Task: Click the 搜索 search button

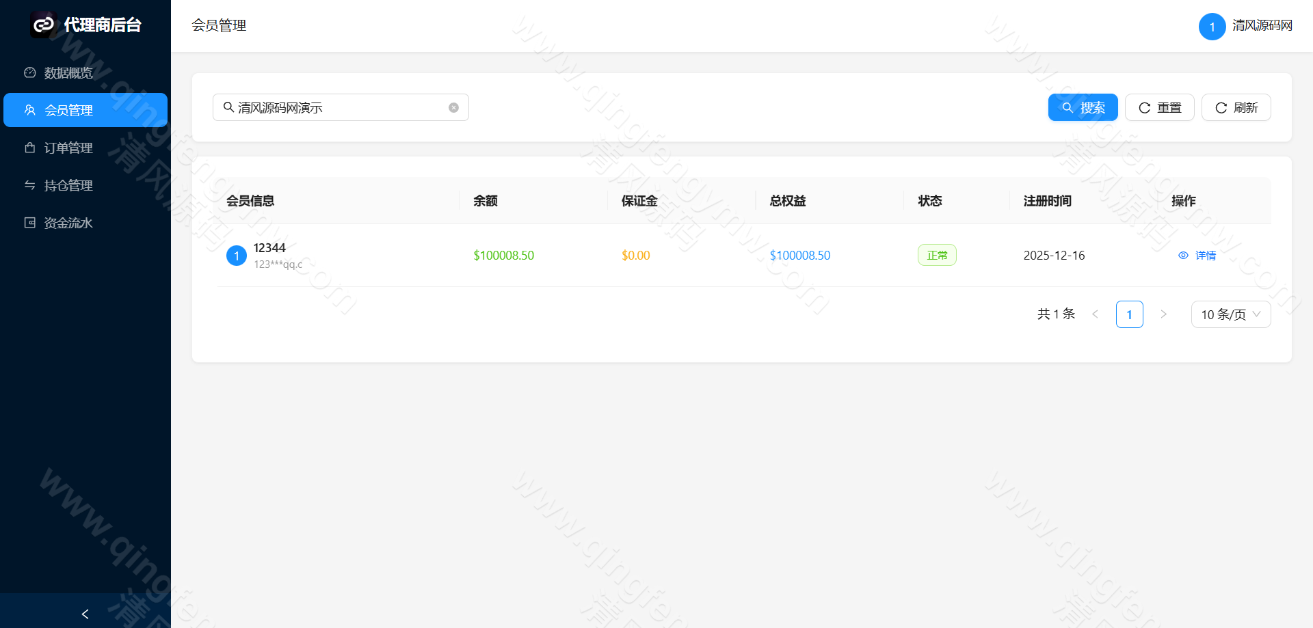Action: [x=1083, y=107]
